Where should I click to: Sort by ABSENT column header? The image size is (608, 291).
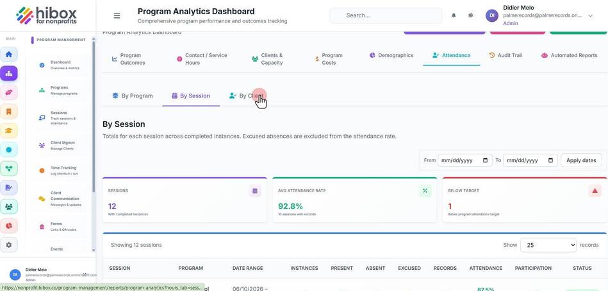click(375, 268)
